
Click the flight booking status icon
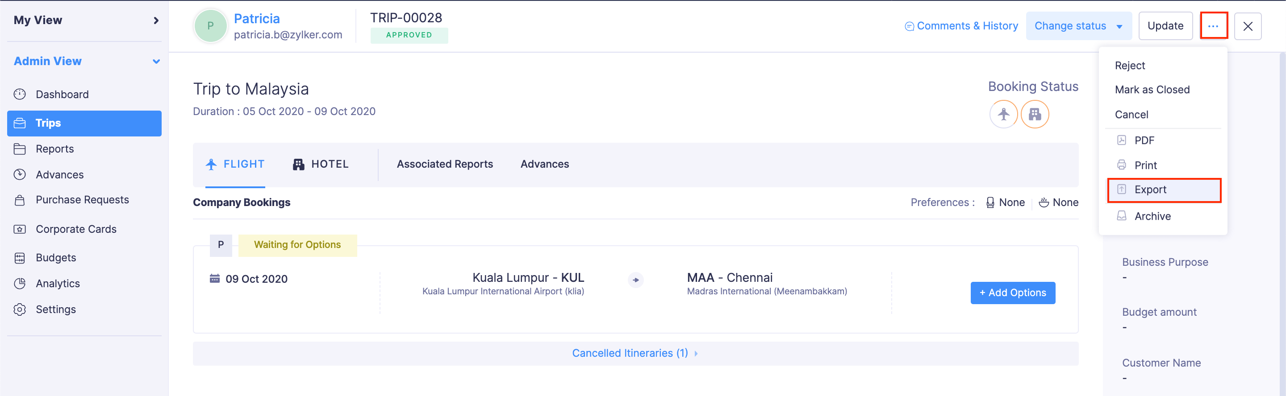(1003, 114)
